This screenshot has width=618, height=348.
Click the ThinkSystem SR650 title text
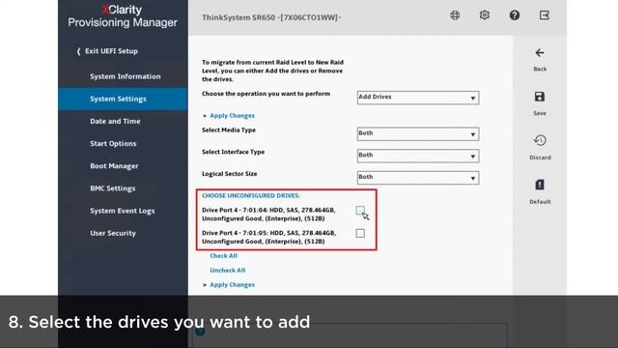click(x=271, y=17)
